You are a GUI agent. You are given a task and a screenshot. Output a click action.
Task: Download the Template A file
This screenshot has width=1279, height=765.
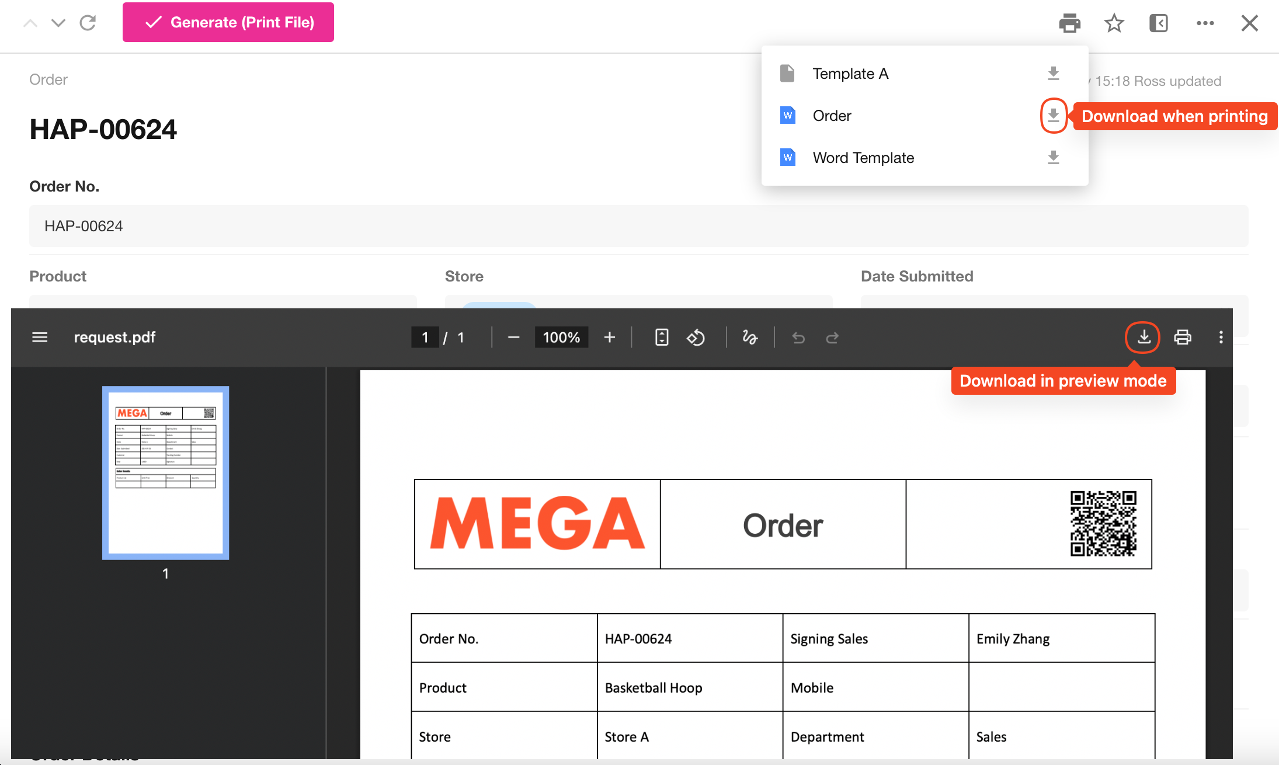1053,73
